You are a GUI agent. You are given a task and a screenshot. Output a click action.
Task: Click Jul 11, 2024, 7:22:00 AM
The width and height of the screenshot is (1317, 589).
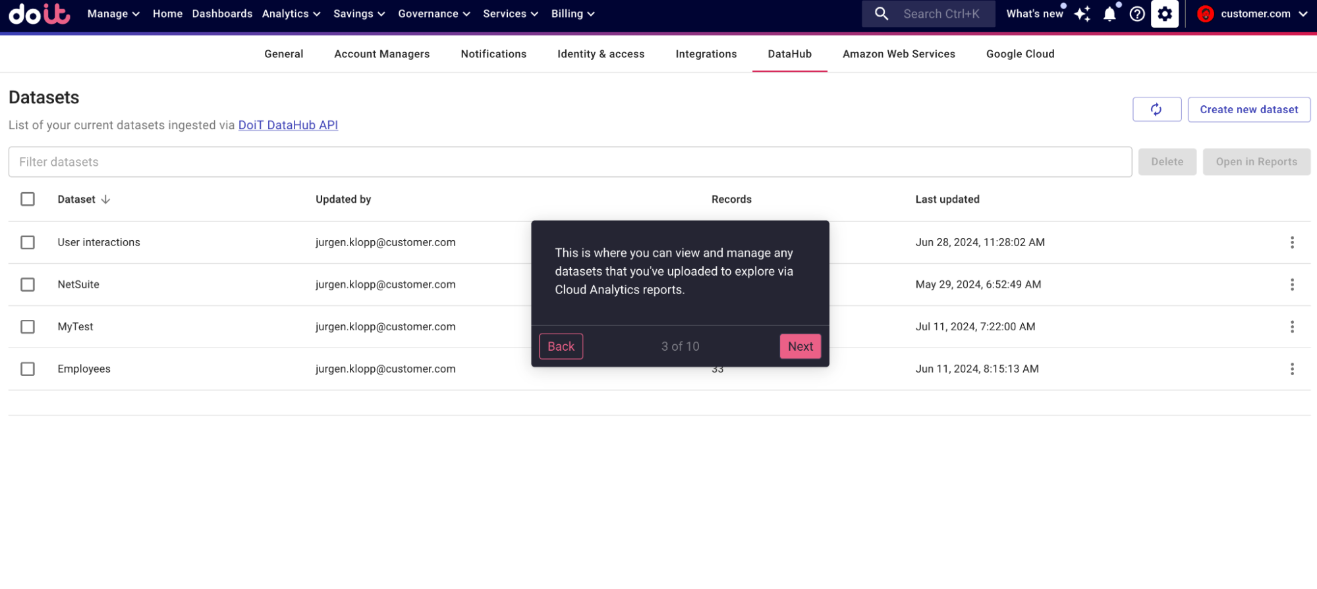coord(975,326)
